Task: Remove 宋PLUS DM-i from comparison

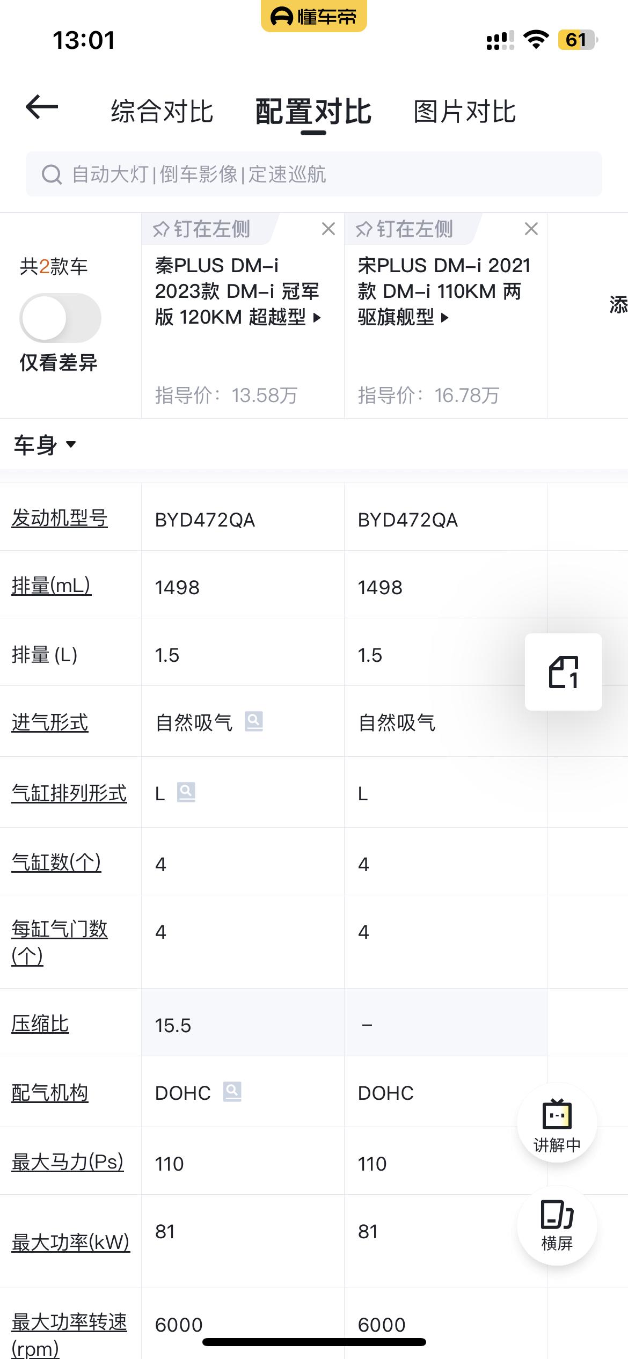Action: point(531,229)
